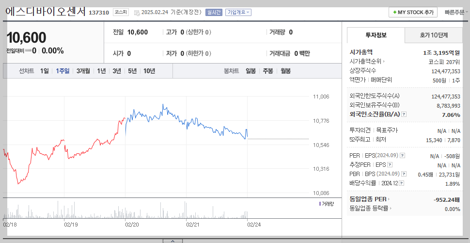This screenshot has width=470, height=243.
Task: Click the dividend yield 1.89%
Action: point(453,184)
